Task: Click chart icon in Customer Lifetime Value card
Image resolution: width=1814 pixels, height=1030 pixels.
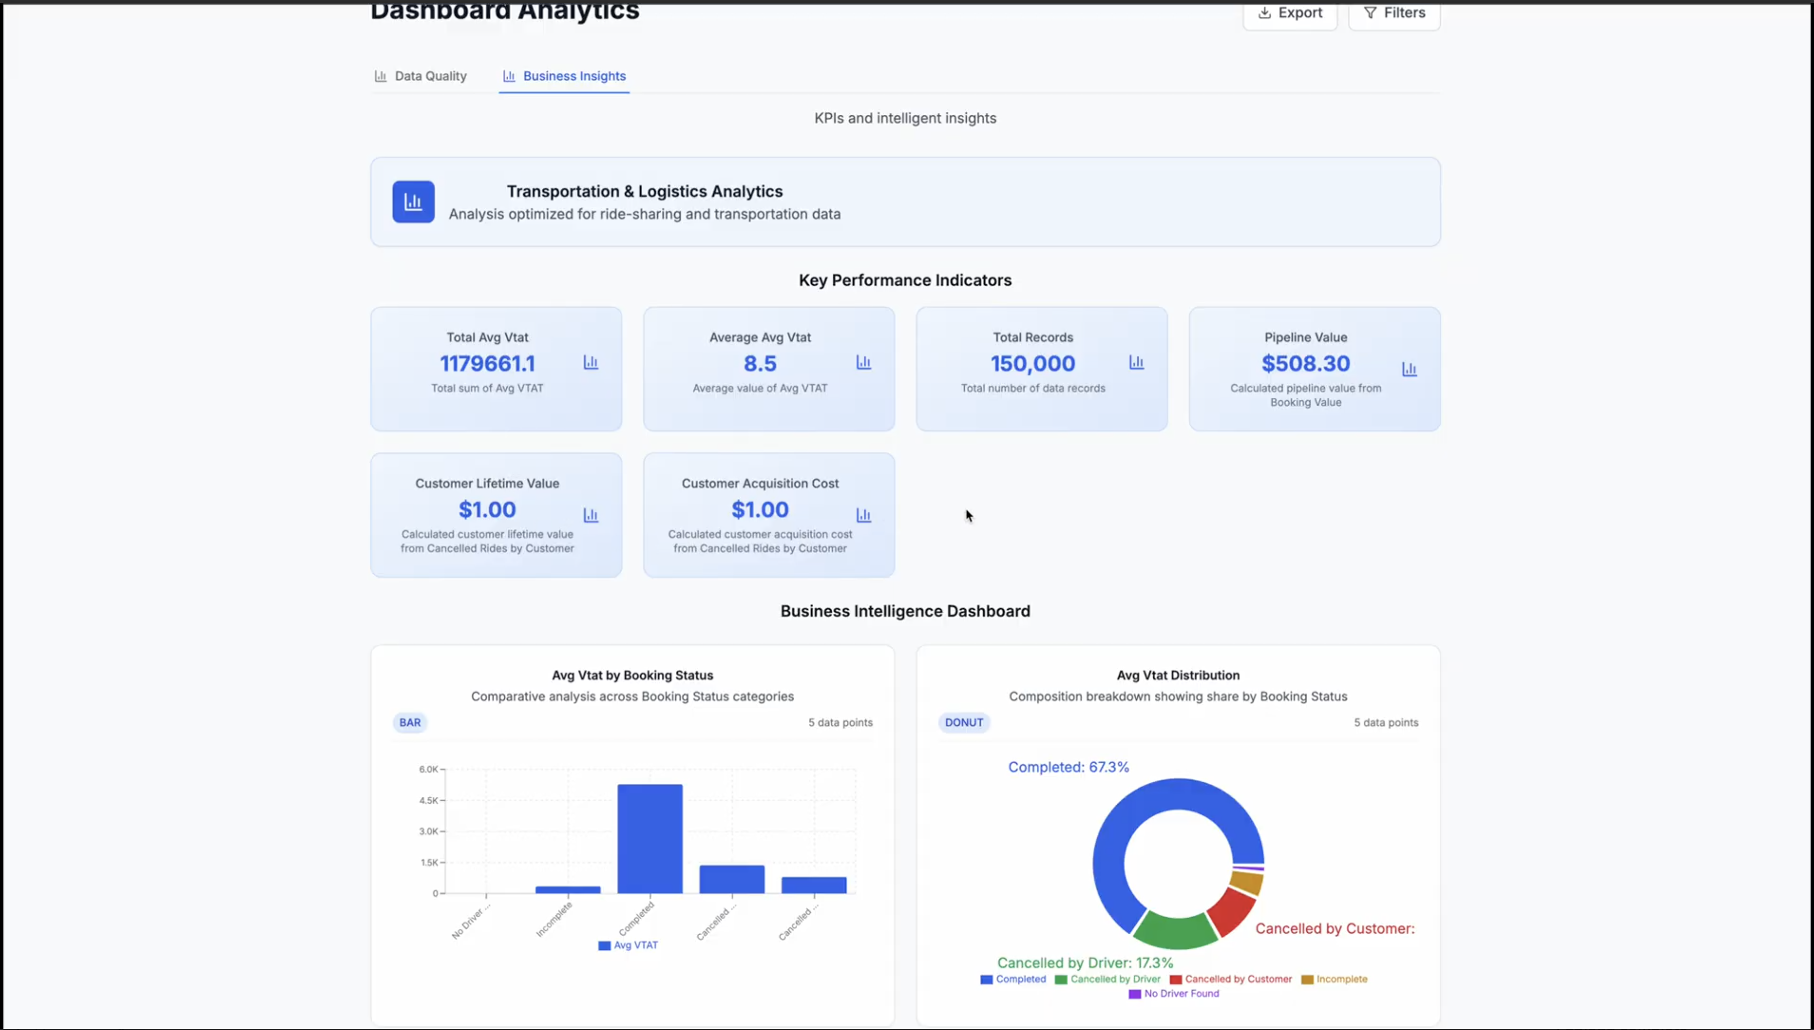Action: (x=591, y=515)
